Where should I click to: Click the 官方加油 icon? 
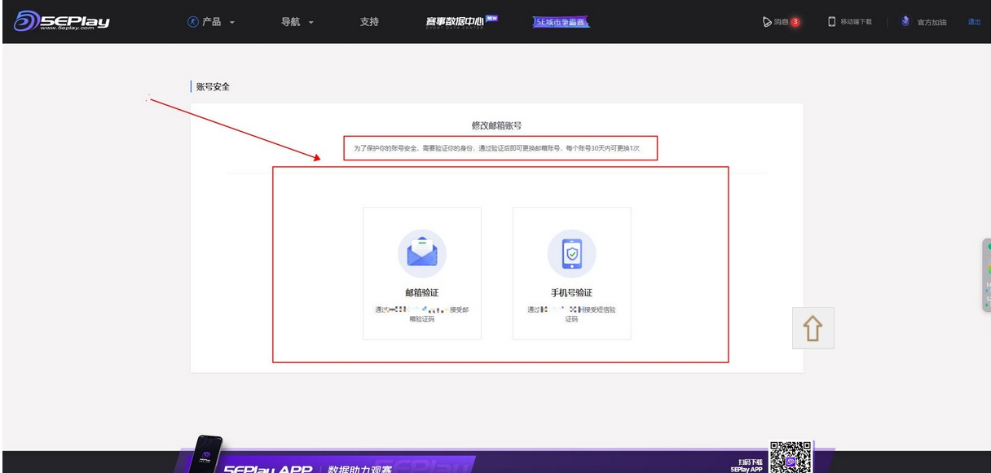tap(905, 22)
